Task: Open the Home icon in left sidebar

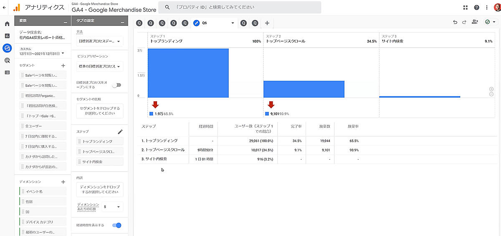Action: point(7,24)
